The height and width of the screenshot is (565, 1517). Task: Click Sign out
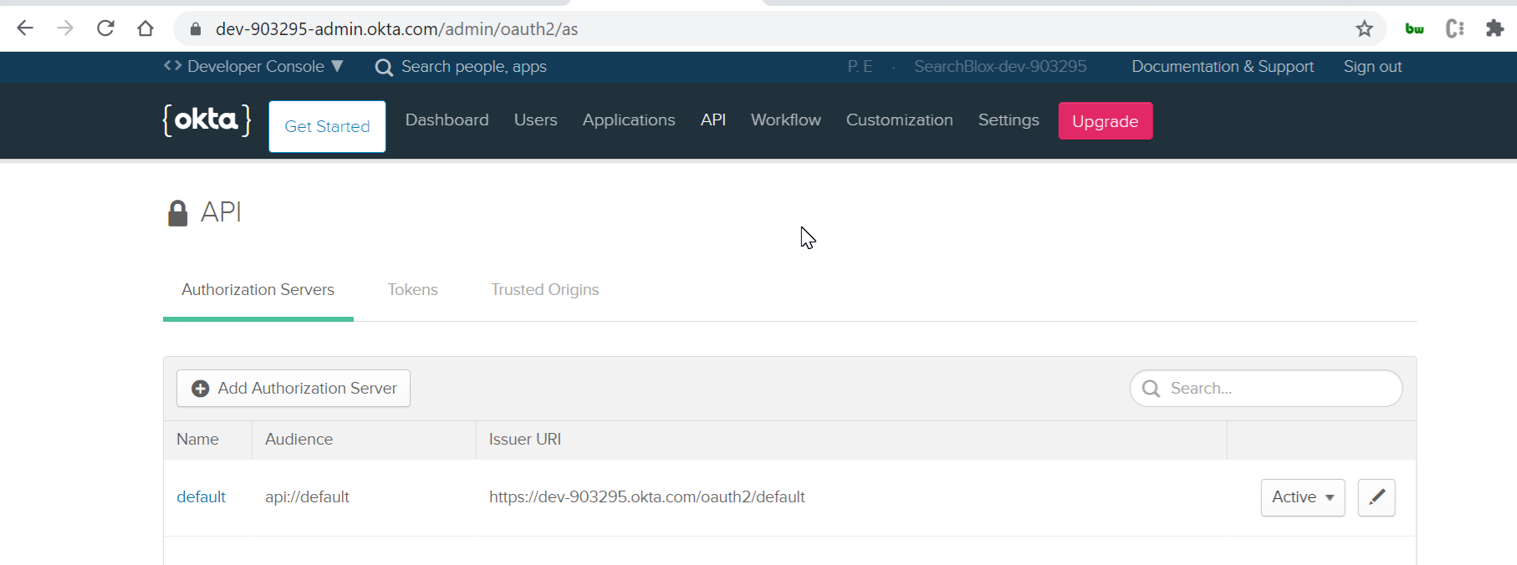pyautogui.click(x=1373, y=67)
